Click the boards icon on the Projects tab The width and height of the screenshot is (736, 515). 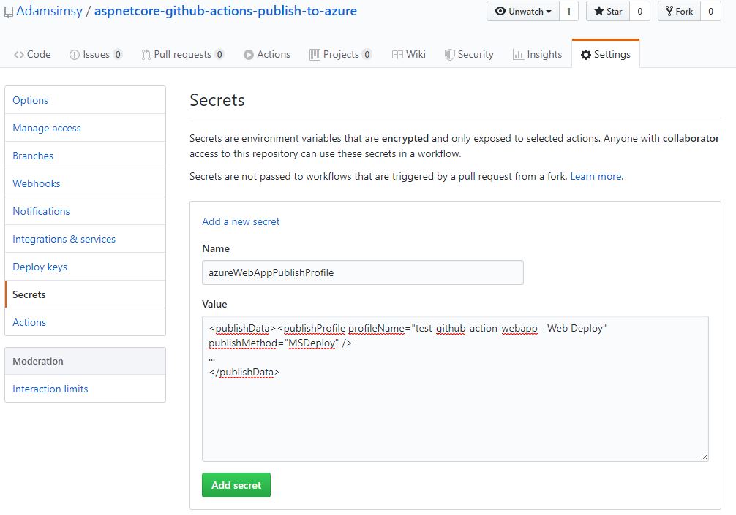click(315, 53)
